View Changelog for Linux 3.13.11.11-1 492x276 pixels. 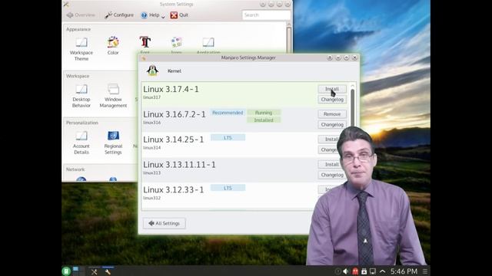coord(332,175)
